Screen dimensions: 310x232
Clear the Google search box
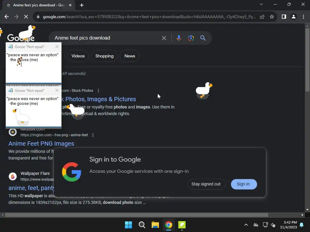coord(164,38)
